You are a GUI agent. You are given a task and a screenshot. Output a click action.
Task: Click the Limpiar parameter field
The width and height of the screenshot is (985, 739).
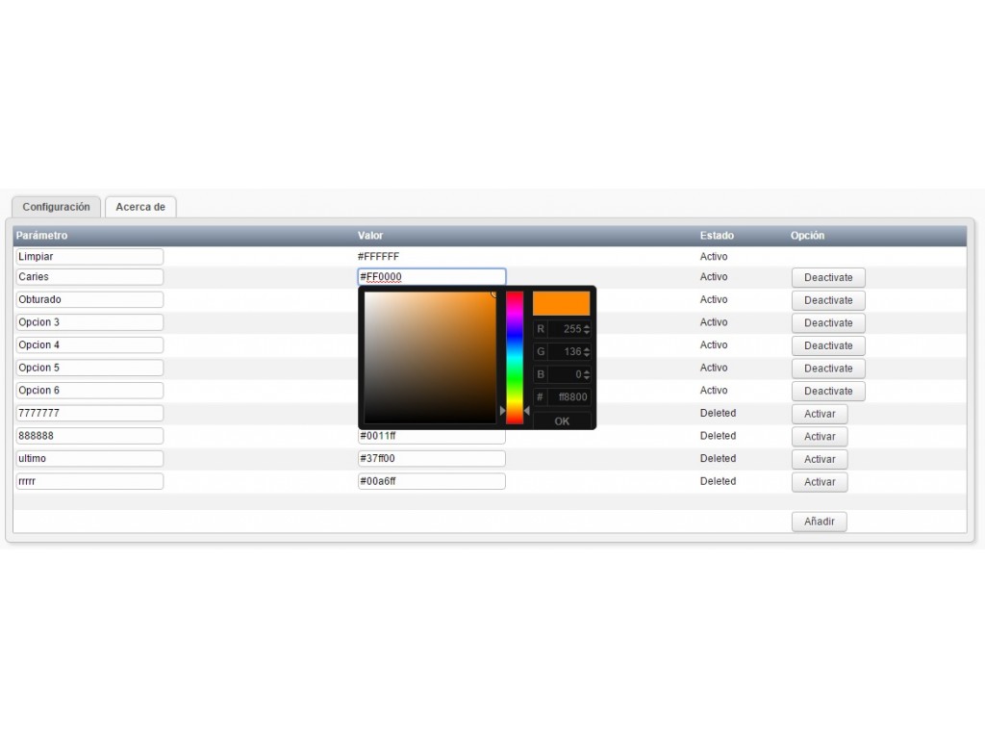coord(89,256)
